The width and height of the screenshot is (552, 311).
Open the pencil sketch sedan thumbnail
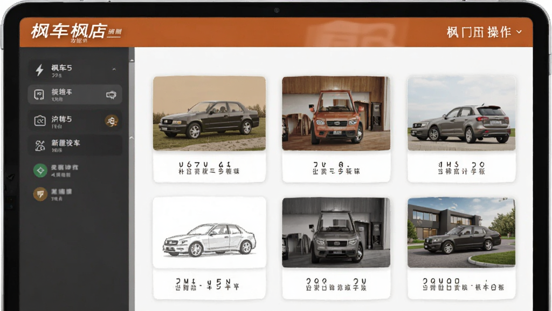209,232
